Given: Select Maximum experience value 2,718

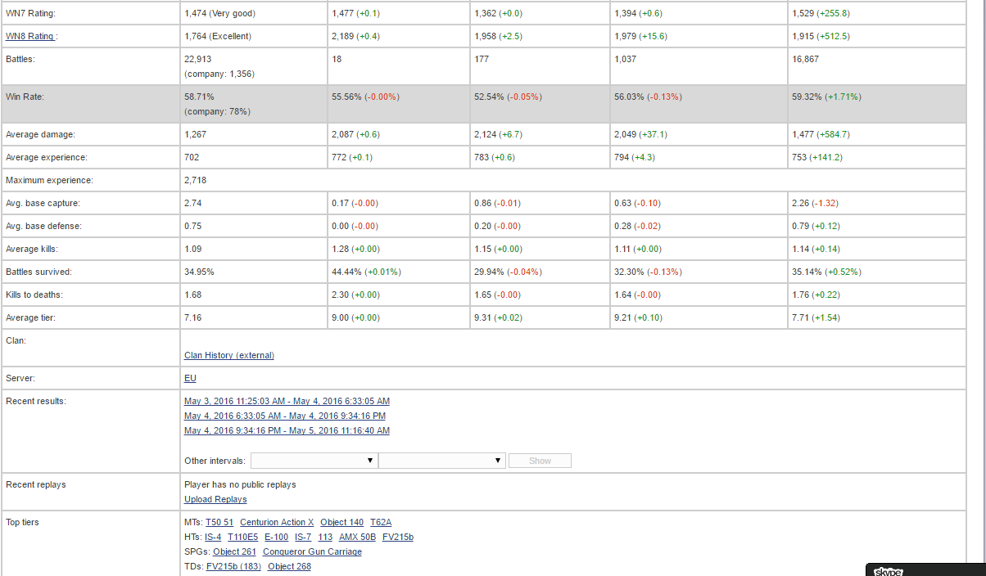Looking at the screenshot, I should 195,180.
